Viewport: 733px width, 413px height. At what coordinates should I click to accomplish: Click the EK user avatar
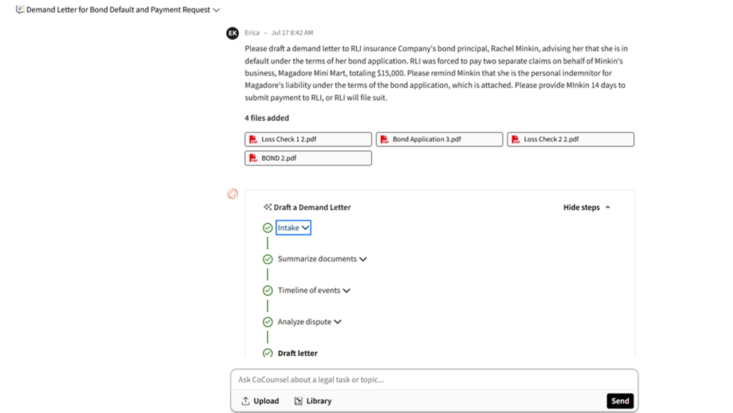pyautogui.click(x=232, y=33)
